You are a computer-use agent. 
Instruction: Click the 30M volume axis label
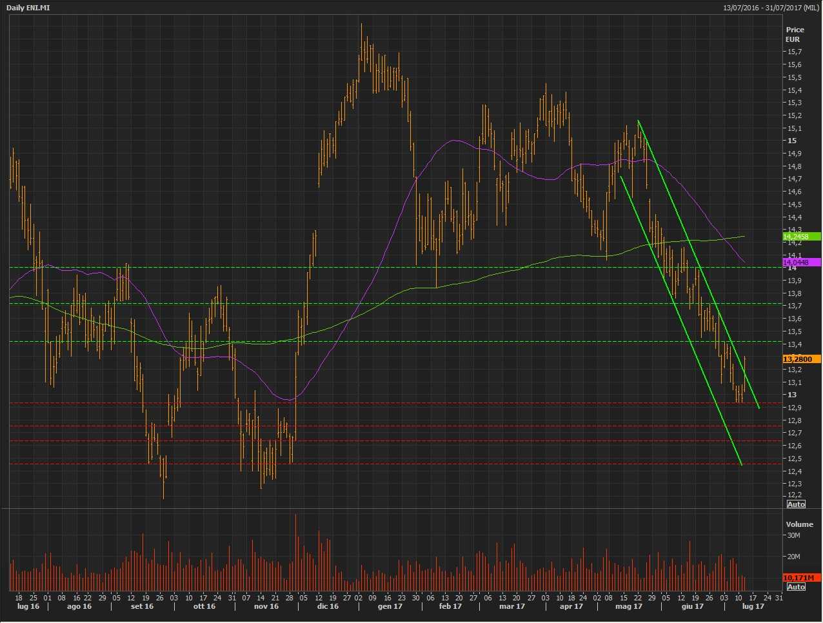(793, 535)
